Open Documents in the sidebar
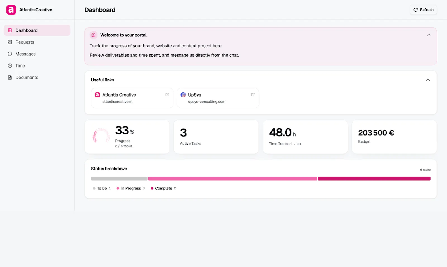Viewport: 447px width, 267px height. [x=37, y=77]
